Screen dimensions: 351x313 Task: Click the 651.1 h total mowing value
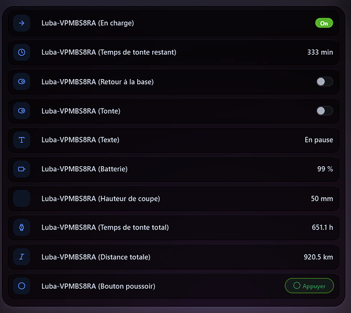[322, 228]
